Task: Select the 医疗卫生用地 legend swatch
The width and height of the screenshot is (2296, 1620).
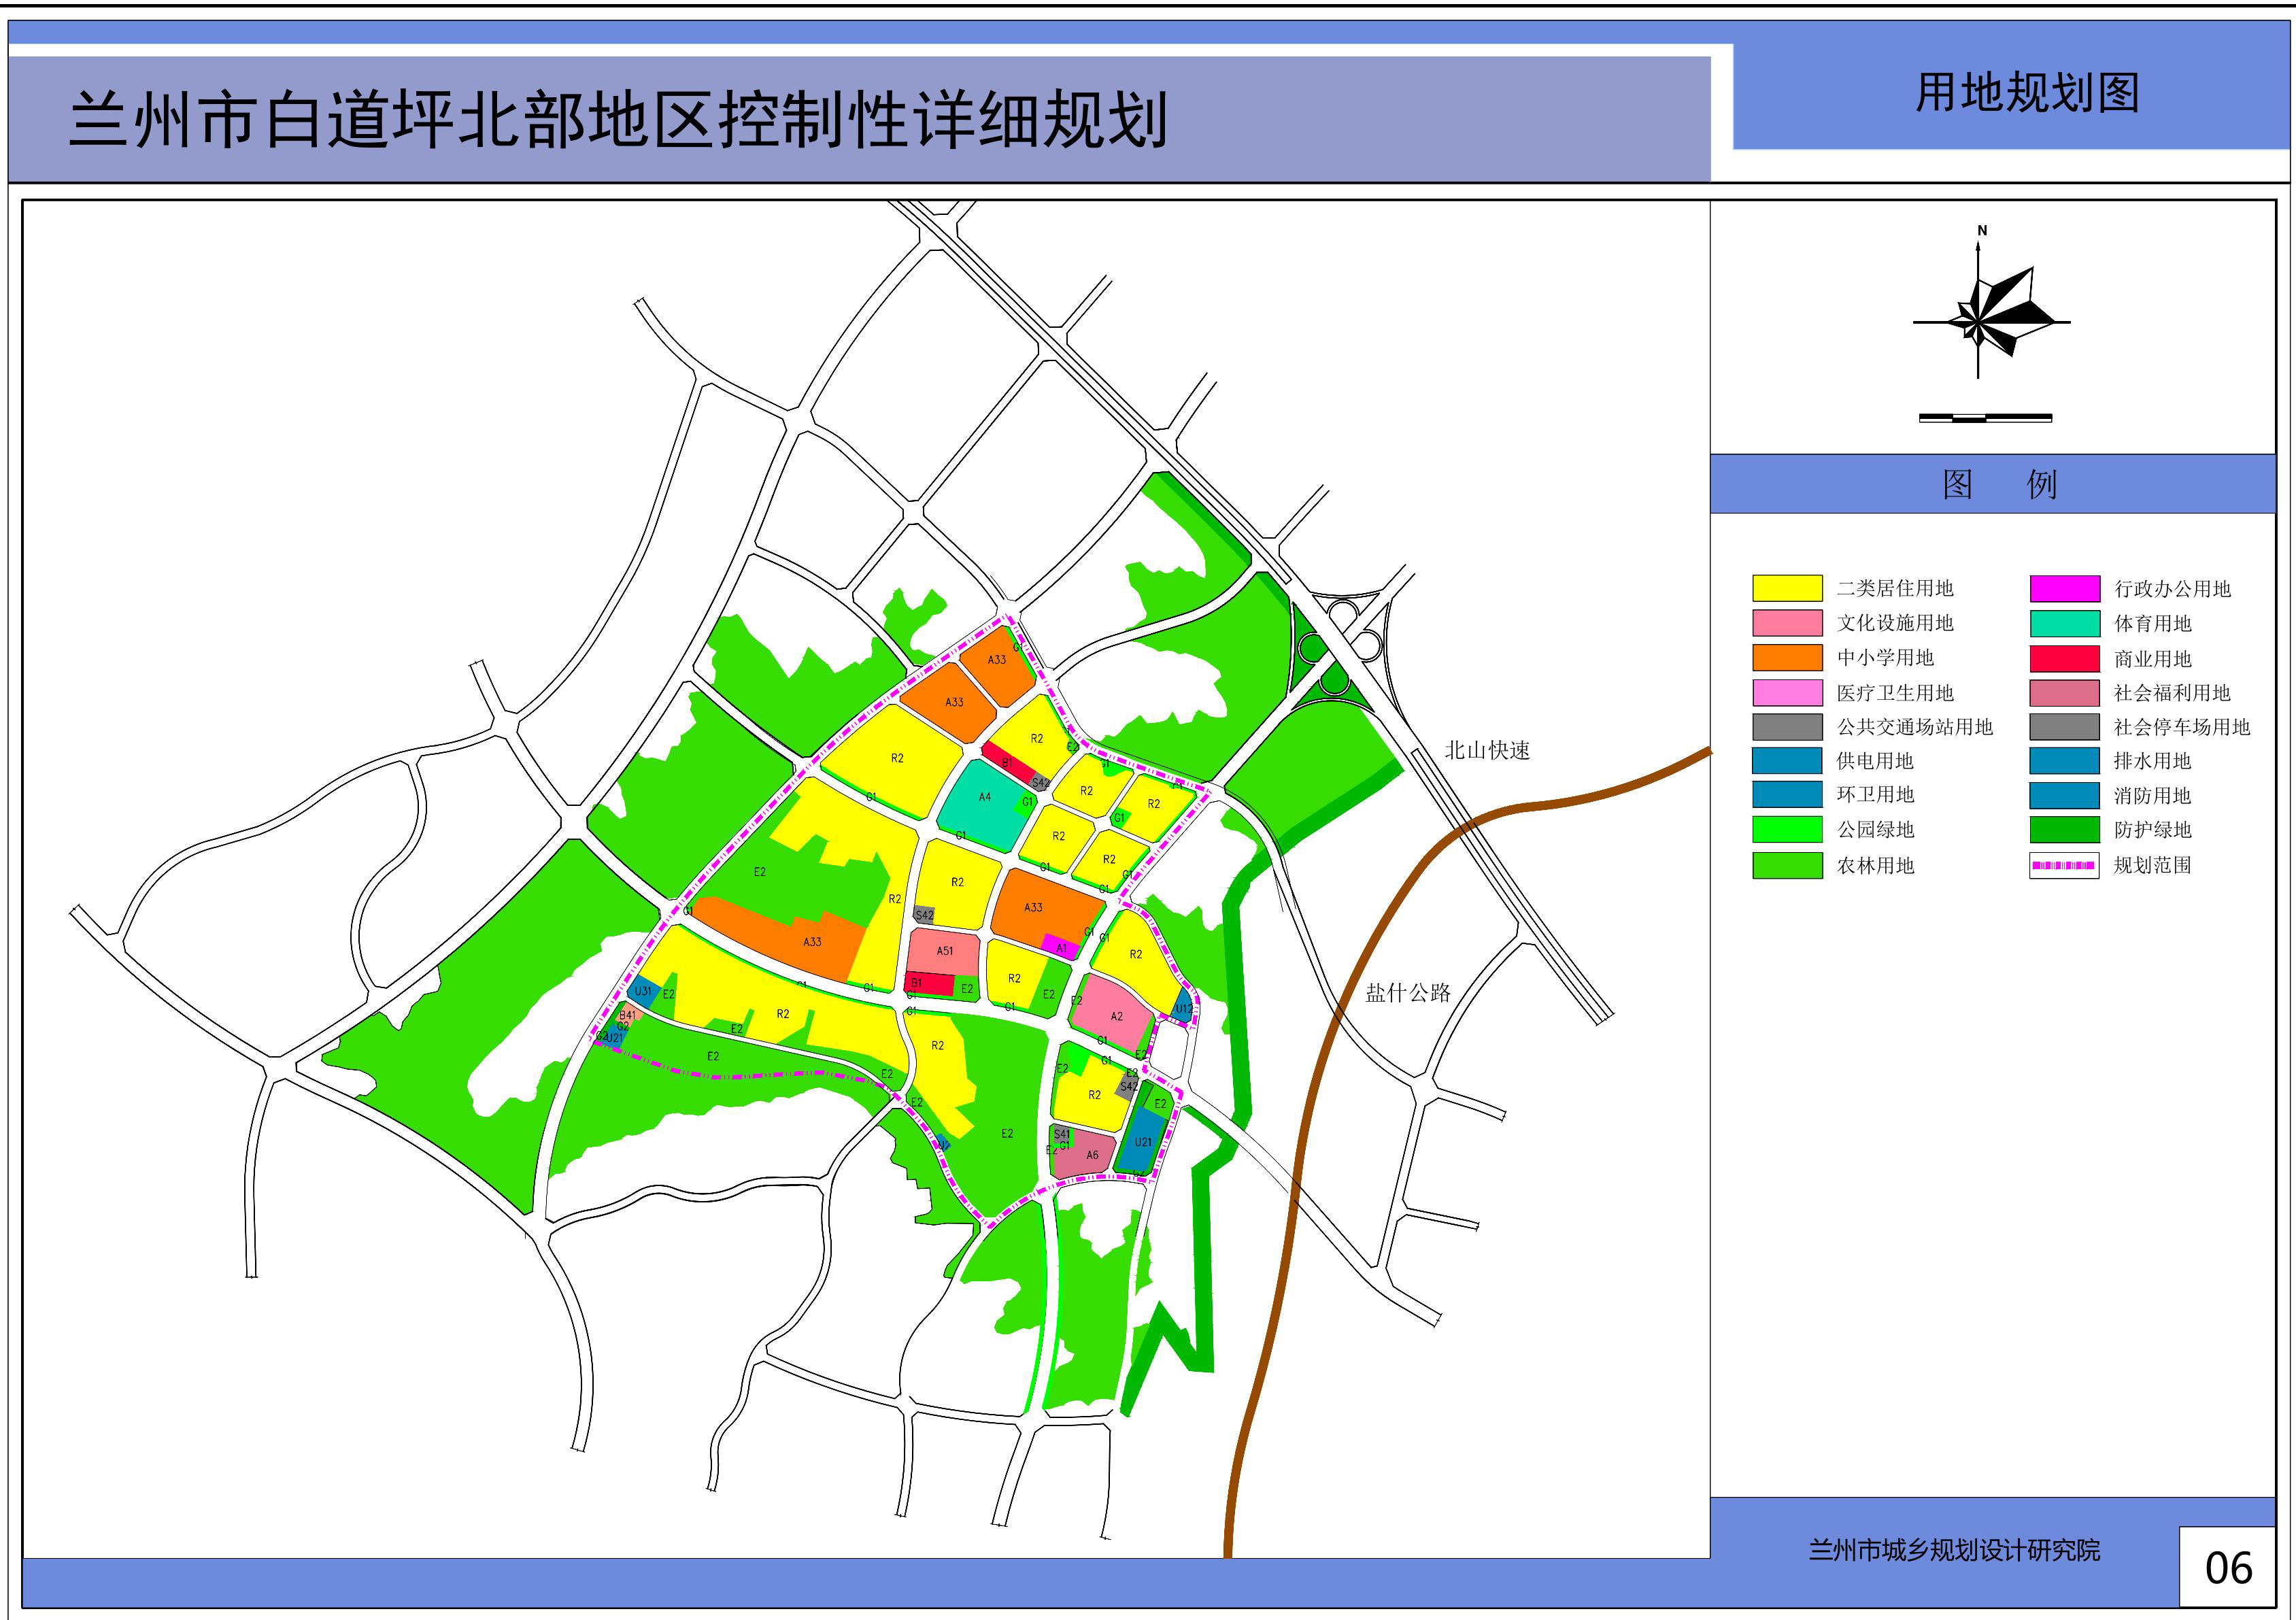Action: pyautogui.click(x=1787, y=692)
